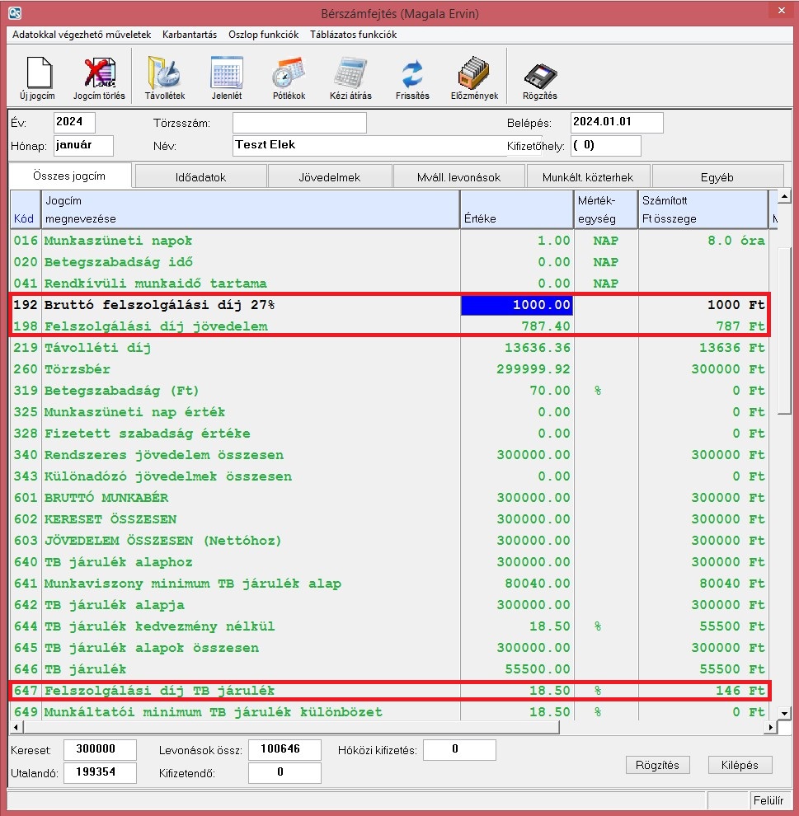Select the highlighted 1000.00 value cell
Viewport: 799px width, 816px height.
tap(516, 305)
